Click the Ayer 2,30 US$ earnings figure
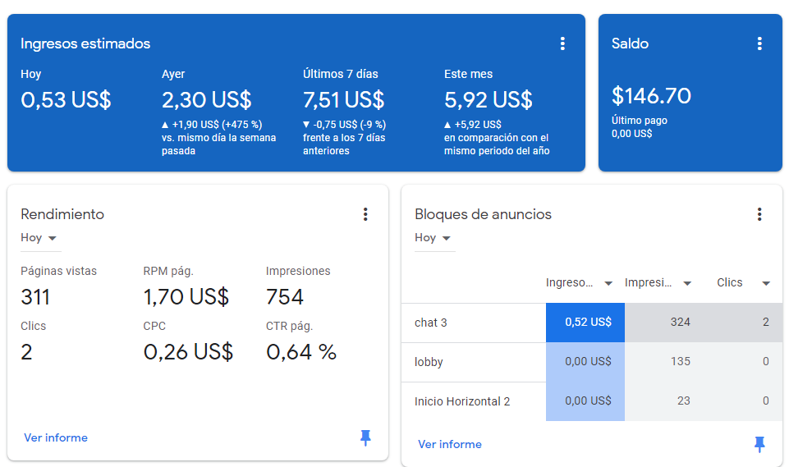The height and width of the screenshot is (467, 789). [x=206, y=99]
